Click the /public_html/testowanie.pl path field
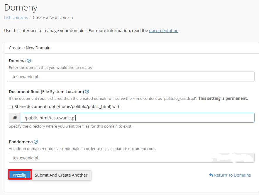The image size is (259, 195). pos(137,118)
